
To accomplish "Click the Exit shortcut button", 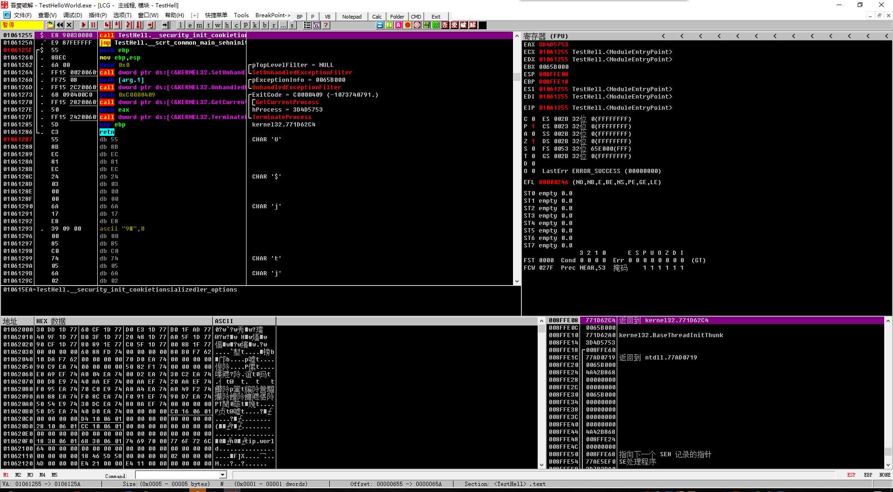I will [x=436, y=17].
